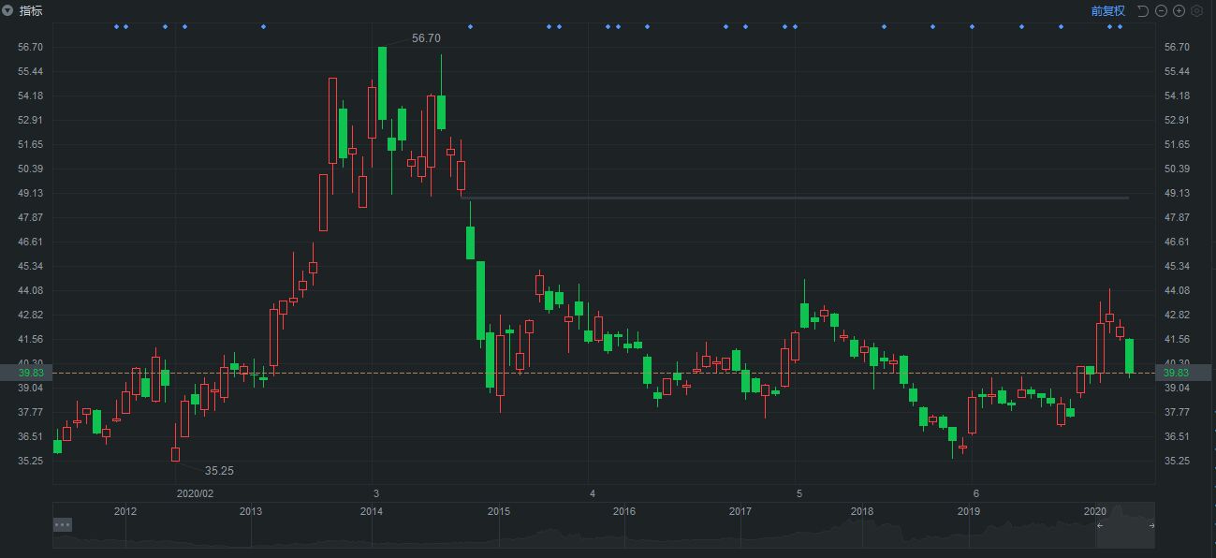Jump to 2018 on the overview timeline
The image size is (1216, 558).
click(x=862, y=511)
